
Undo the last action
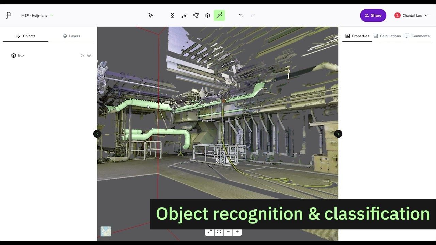[x=241, y=15]
